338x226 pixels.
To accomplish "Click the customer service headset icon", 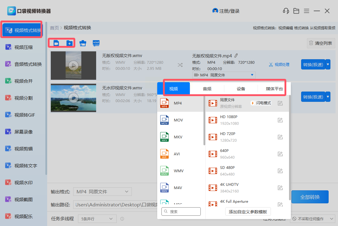I will point(286,11).
